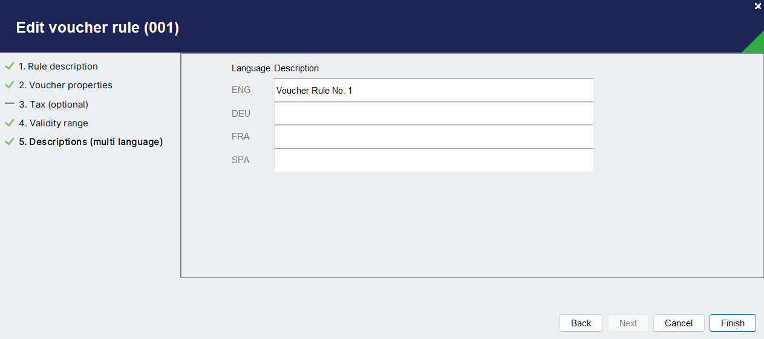
Task: Click the Validity range checkmark icon
Action: click(9, 123)
